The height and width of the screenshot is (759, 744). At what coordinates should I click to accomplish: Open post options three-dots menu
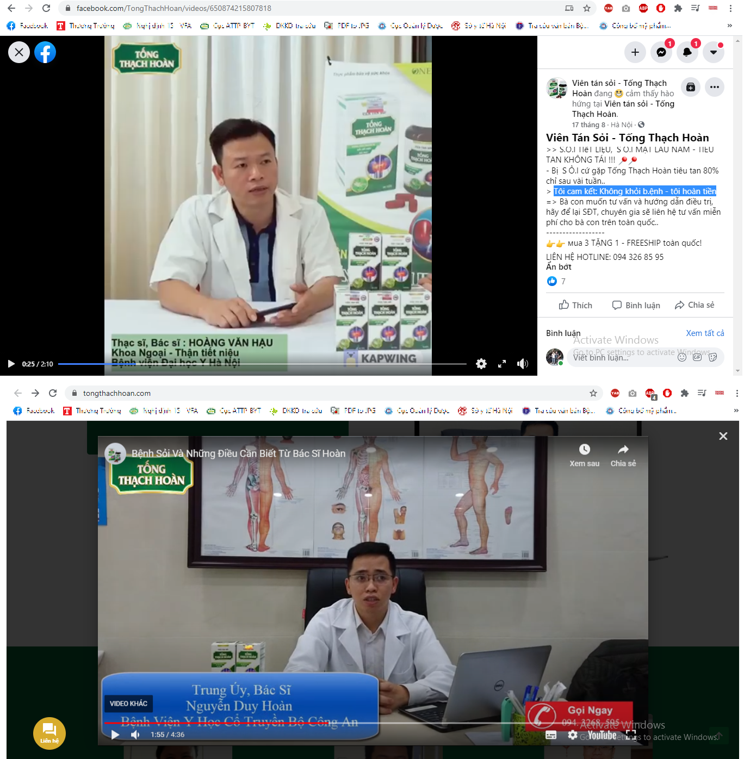click(x=715, y=87)
